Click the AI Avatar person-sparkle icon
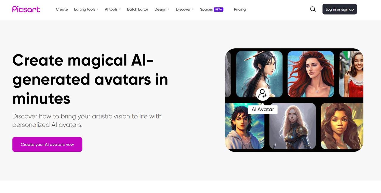 pos(263,94)
